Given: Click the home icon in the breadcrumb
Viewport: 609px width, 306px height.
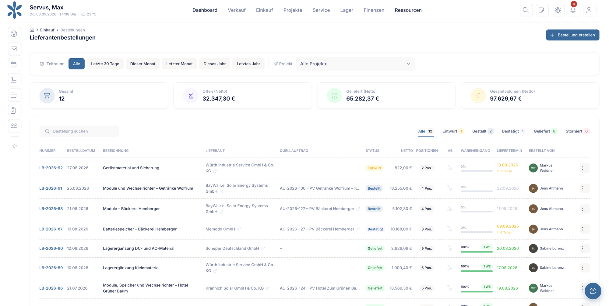Looking at the screenshot, I should point(32,30).
